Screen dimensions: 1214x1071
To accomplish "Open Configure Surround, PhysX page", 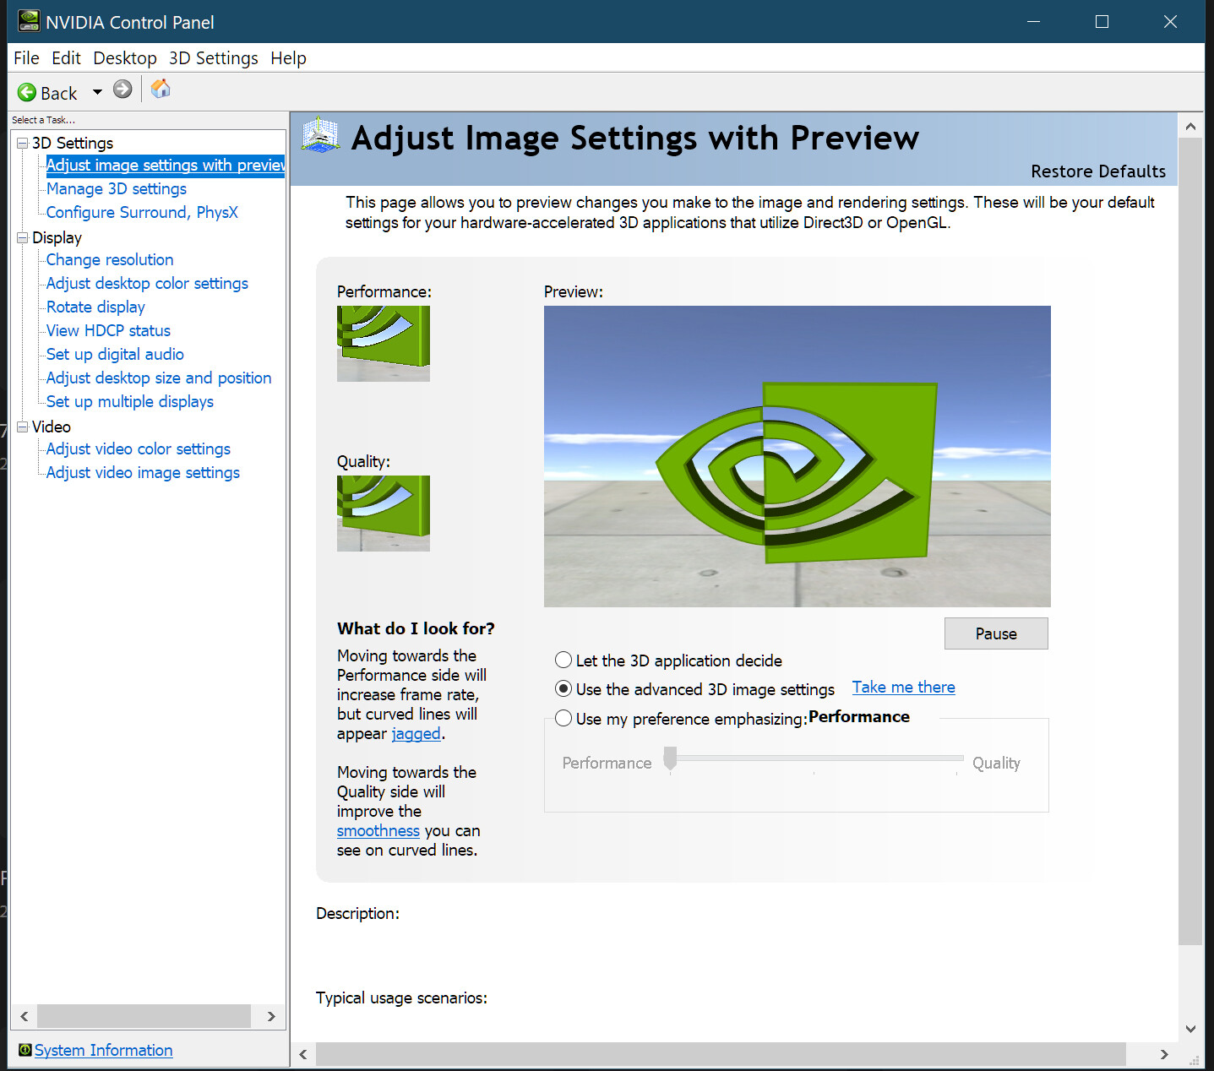I will (142, 213).
